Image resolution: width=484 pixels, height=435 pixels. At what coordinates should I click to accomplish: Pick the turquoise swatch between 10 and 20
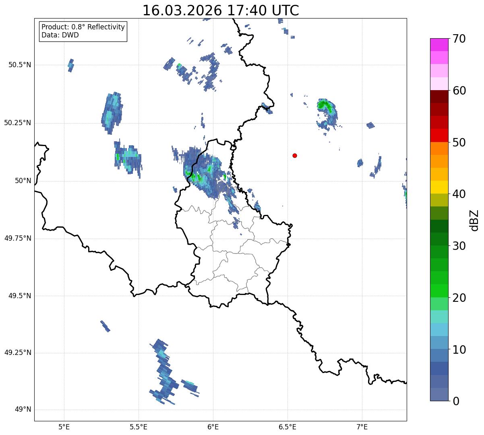[x=439, y=317]
